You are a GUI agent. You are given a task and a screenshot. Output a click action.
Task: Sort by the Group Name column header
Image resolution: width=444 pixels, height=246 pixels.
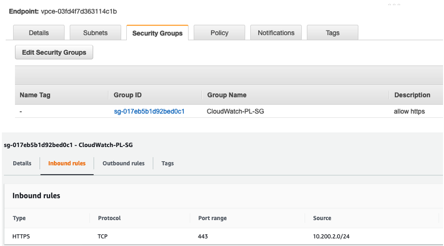point(227,95)
